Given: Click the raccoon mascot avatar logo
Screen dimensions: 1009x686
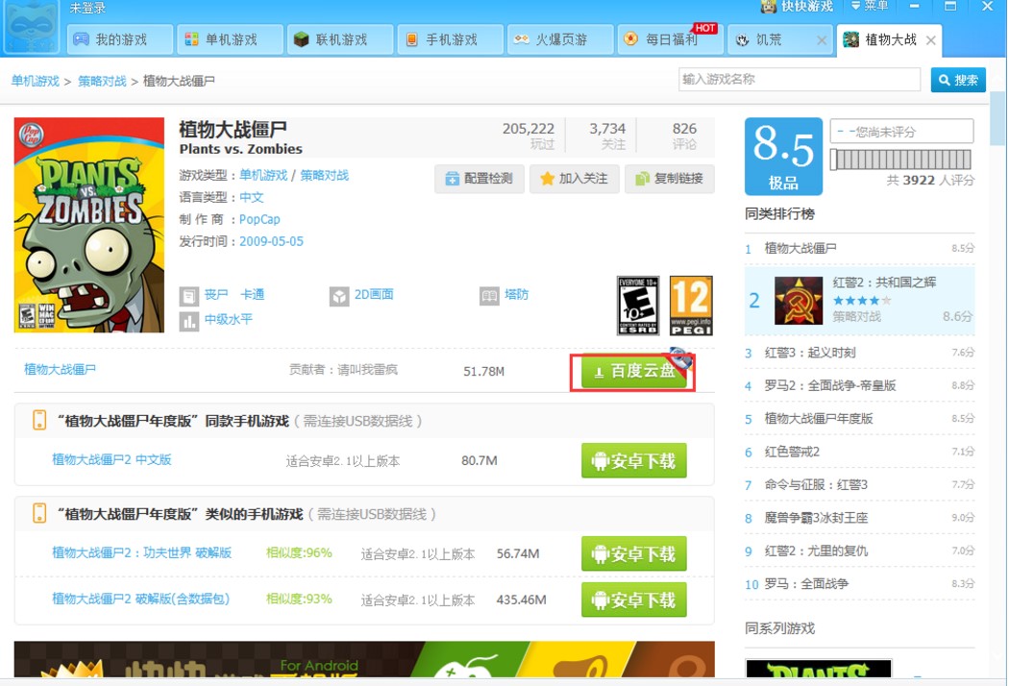Looking at the screenshot, I should pos(31,28).
